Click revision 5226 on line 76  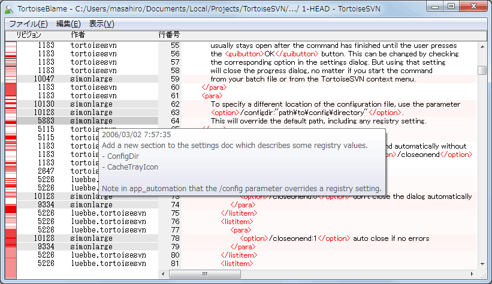46,222
